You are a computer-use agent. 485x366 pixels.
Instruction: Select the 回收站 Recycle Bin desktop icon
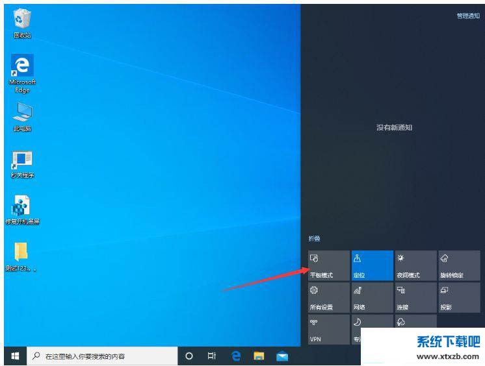coord(22,22)
